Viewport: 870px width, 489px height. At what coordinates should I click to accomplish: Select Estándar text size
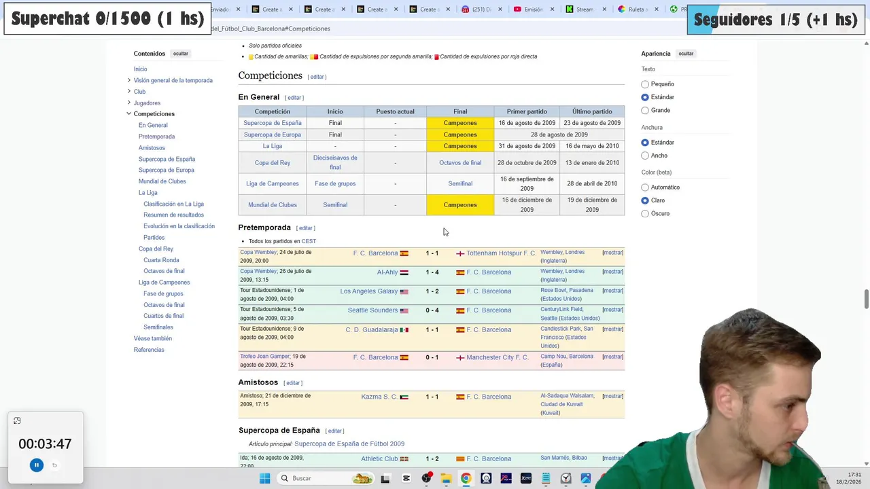tap(645, 97)
